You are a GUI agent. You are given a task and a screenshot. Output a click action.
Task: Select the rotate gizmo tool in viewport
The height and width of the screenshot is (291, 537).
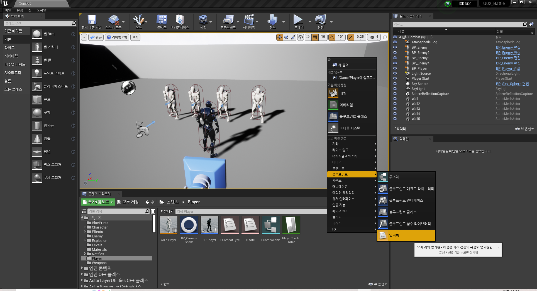[286, 37]
